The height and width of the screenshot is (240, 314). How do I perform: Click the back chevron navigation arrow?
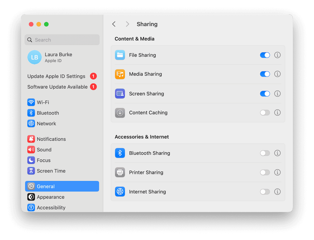pyautogui.click(x=114, y=24)
